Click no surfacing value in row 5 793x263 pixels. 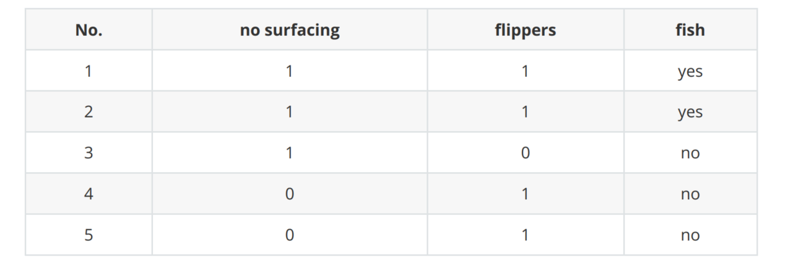tap(290, 235)
